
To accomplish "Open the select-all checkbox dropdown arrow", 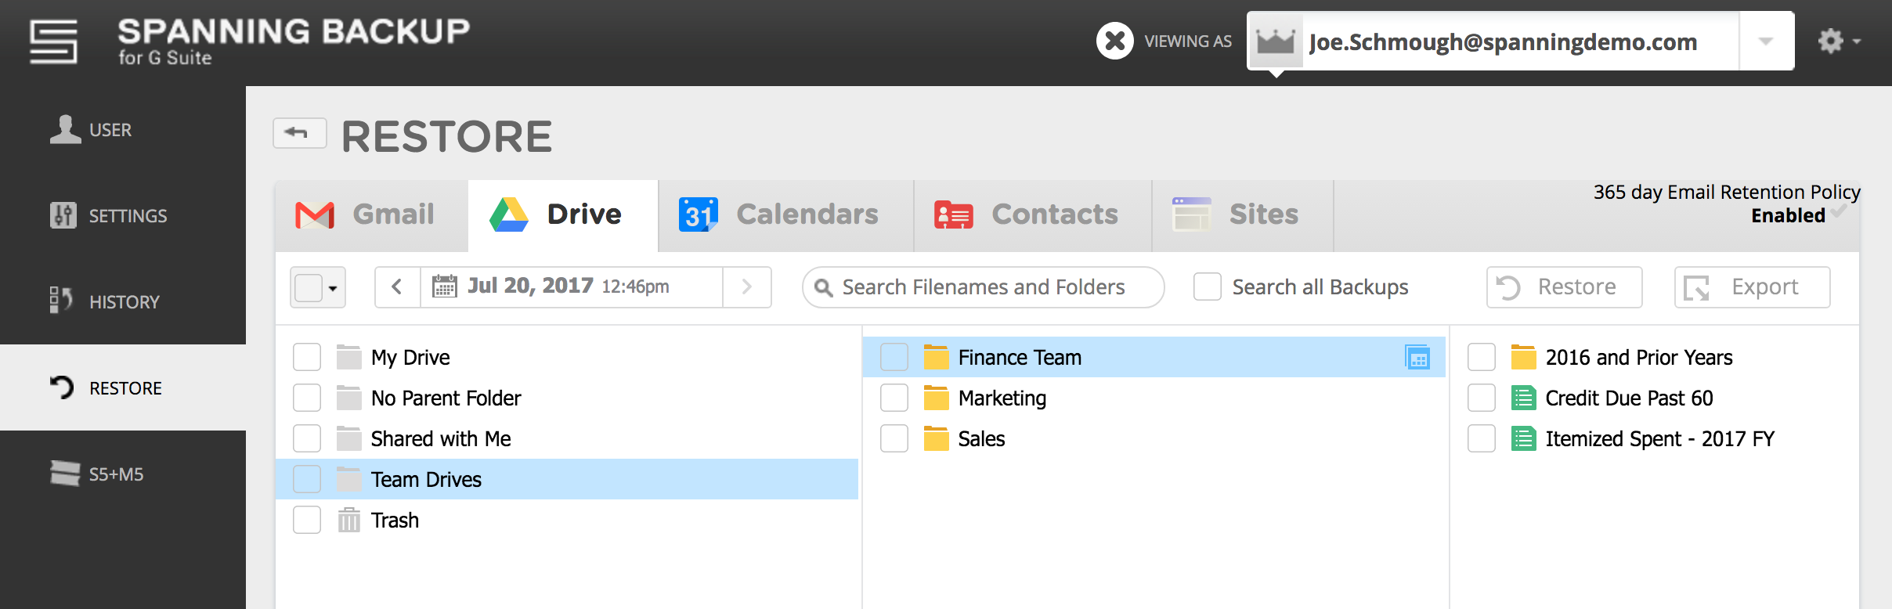I will [x=333, y=288].
